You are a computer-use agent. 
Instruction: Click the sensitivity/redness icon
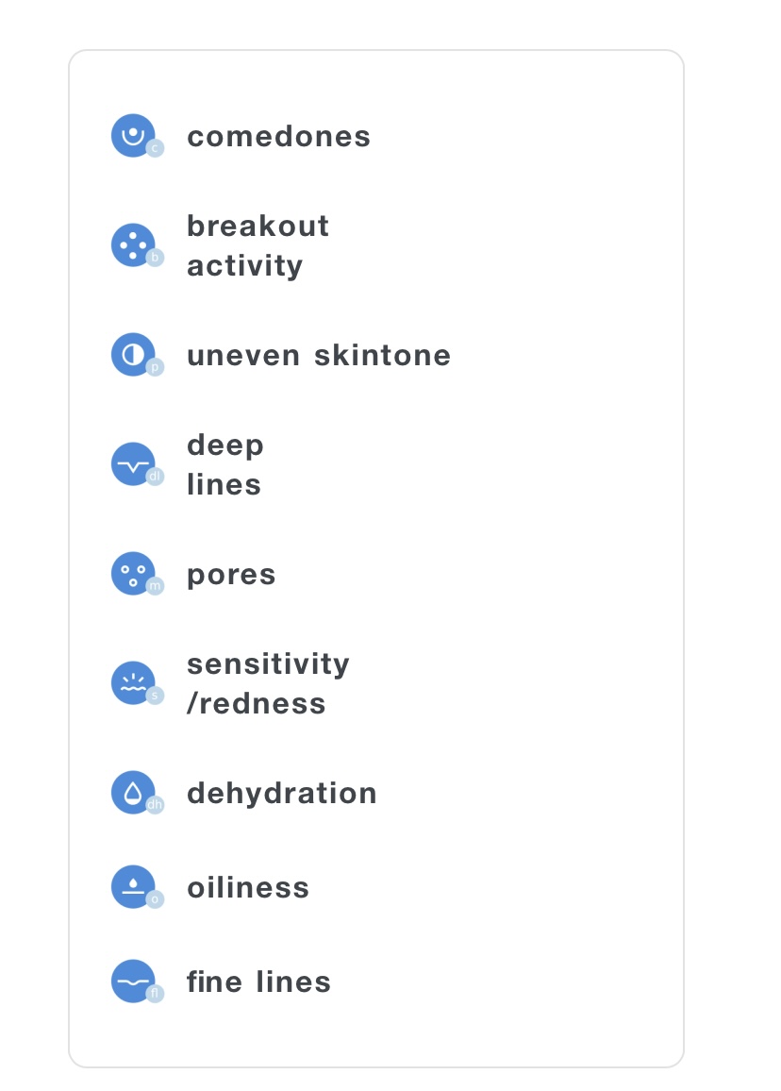click(x=133, y=683)
